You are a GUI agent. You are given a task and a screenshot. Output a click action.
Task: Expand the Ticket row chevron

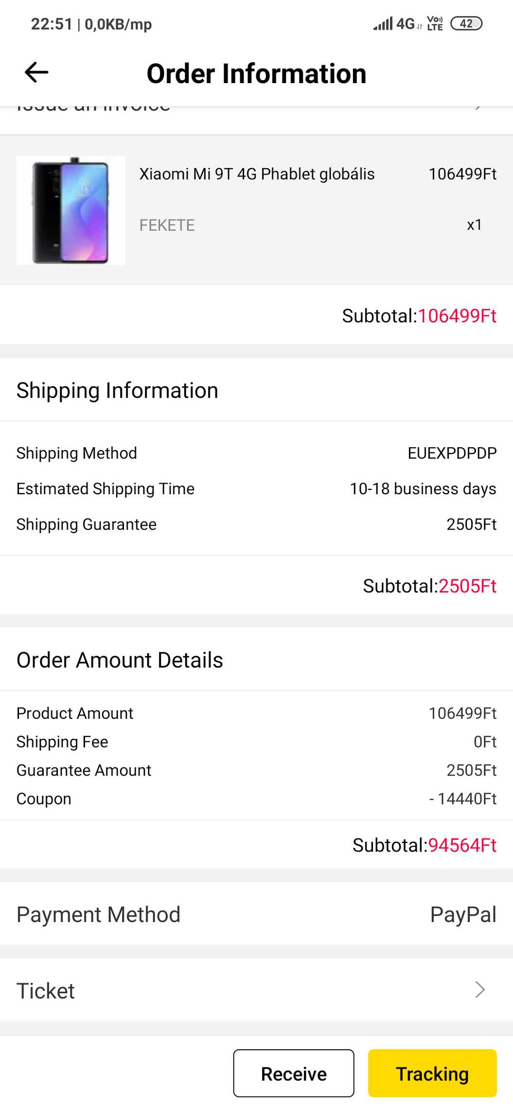(x=480, y=989)
